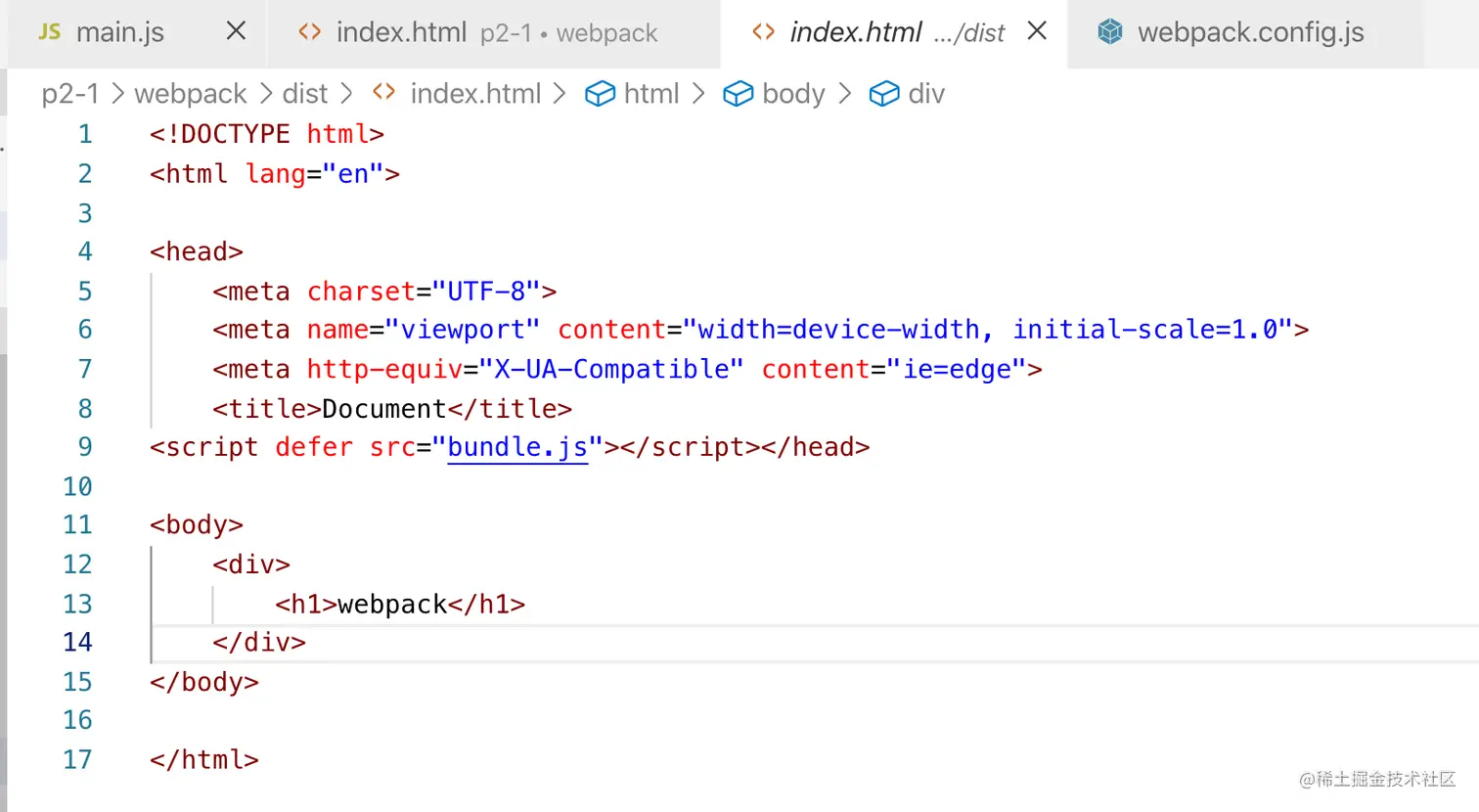Viewport: 1479px width, 812px height.
Task: Expand chevron after index.html in breadcrumb
Action: [x=560, y=94]
